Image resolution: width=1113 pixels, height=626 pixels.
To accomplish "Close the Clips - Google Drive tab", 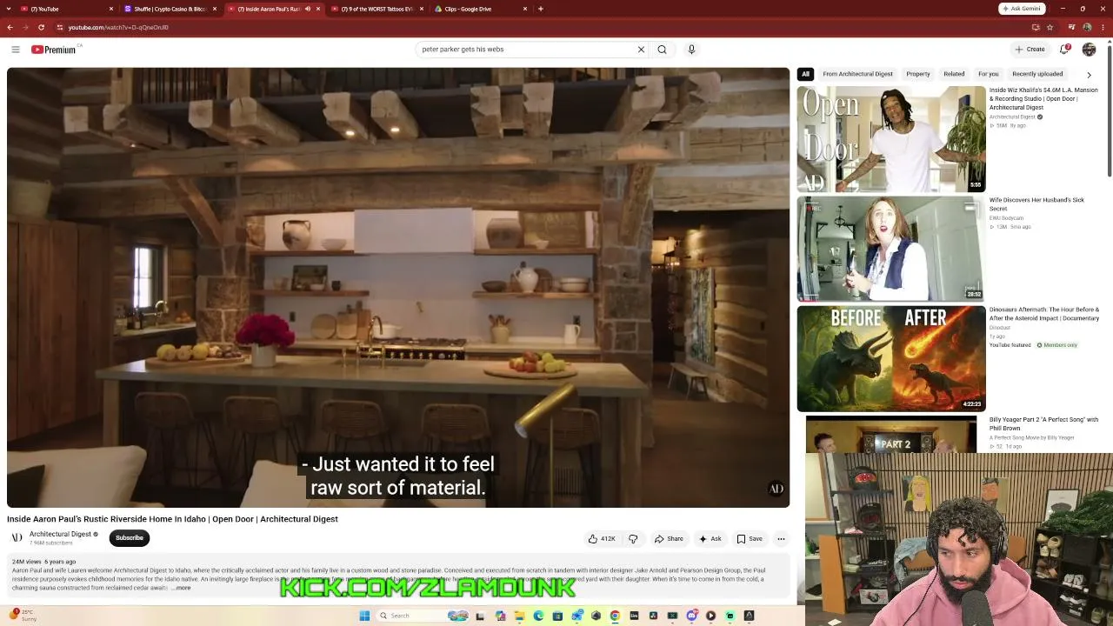I will click(525, 9).
